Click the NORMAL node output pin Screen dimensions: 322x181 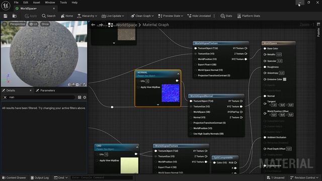tap(177, 81)
